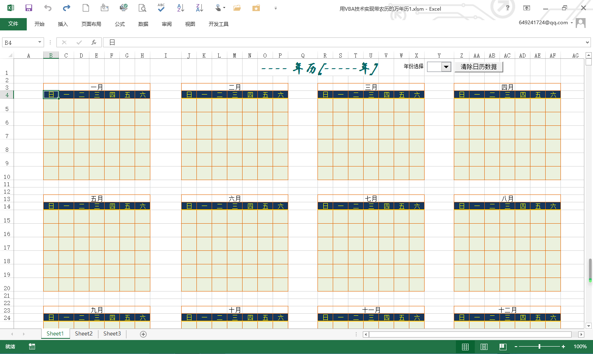
Task: Expand the Name Box dropdown arrow
Action: (x=40, y=42)
